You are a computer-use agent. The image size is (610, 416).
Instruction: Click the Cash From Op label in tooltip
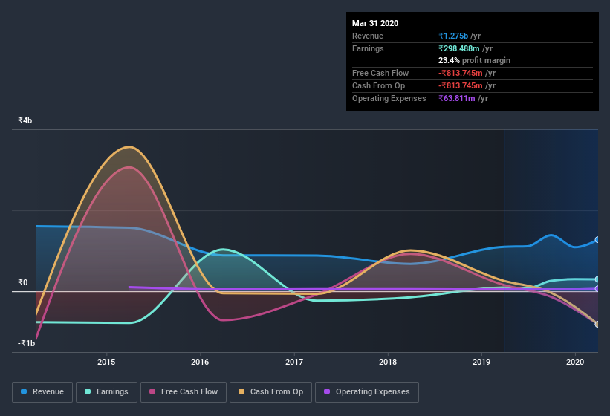coord(378,85)
